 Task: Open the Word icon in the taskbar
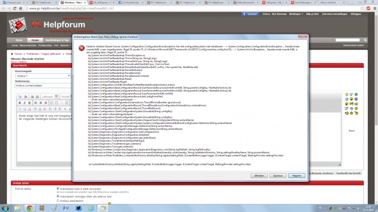tap(66, 208)
